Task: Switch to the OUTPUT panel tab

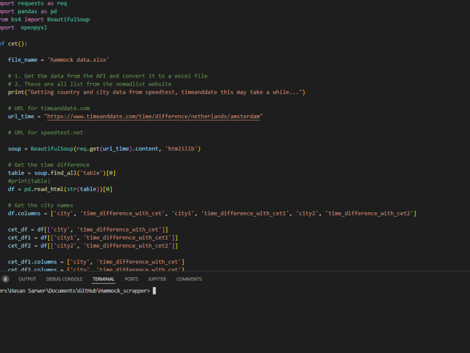Action: 27,279
